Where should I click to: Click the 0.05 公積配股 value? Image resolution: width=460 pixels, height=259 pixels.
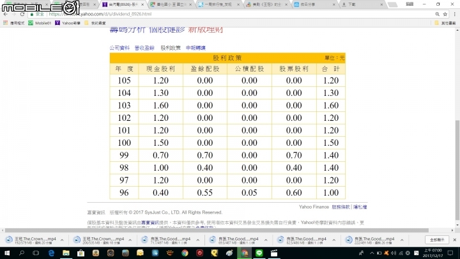(x=249, y=192)
